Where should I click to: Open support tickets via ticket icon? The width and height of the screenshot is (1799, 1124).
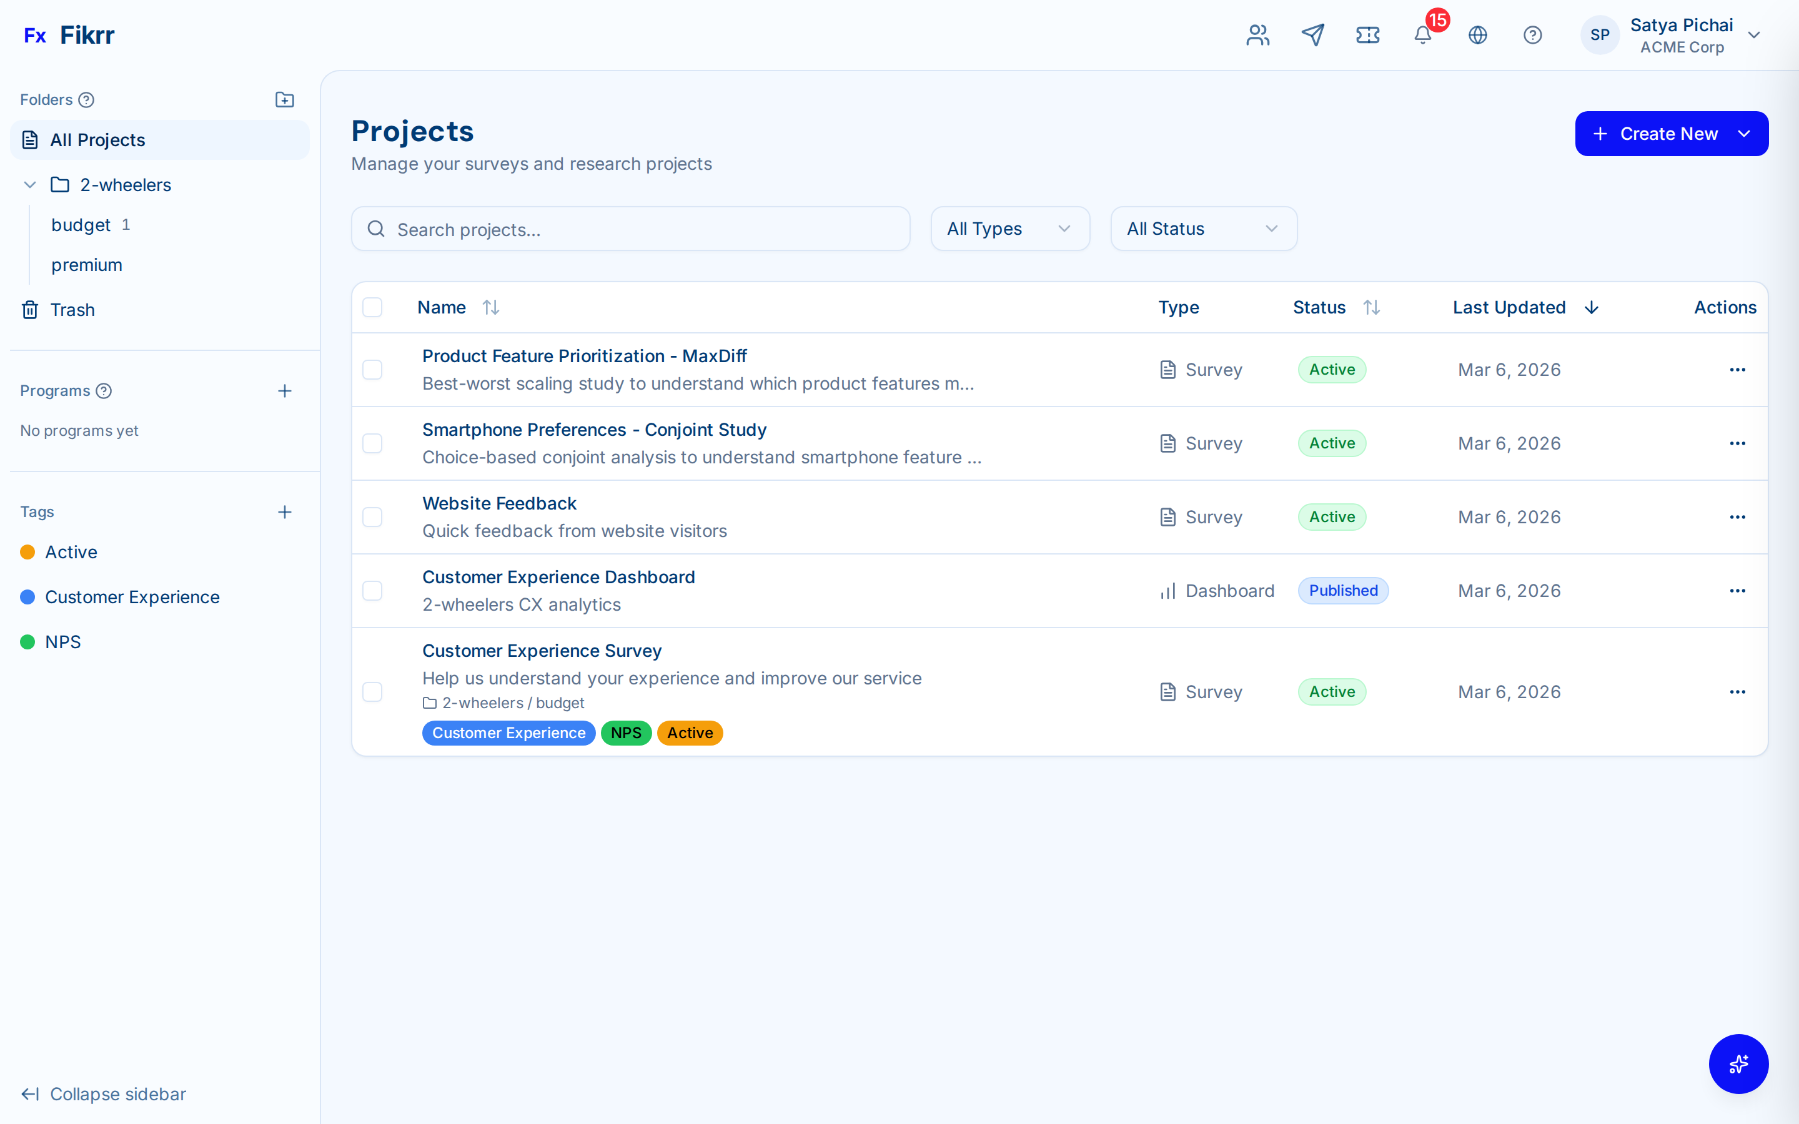tap(1368, 35)
